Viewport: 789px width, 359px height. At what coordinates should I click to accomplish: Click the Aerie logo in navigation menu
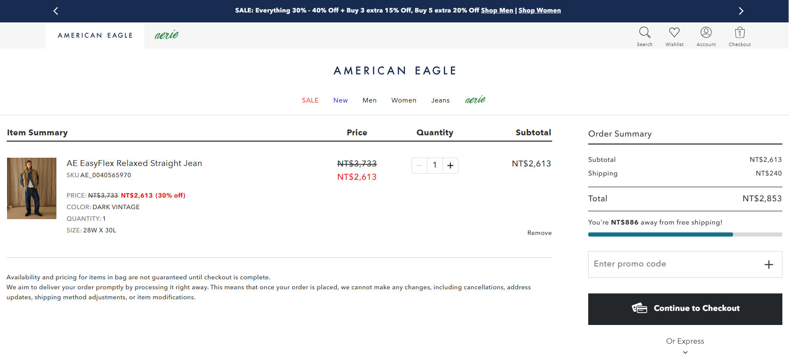[x=475, y=100]
